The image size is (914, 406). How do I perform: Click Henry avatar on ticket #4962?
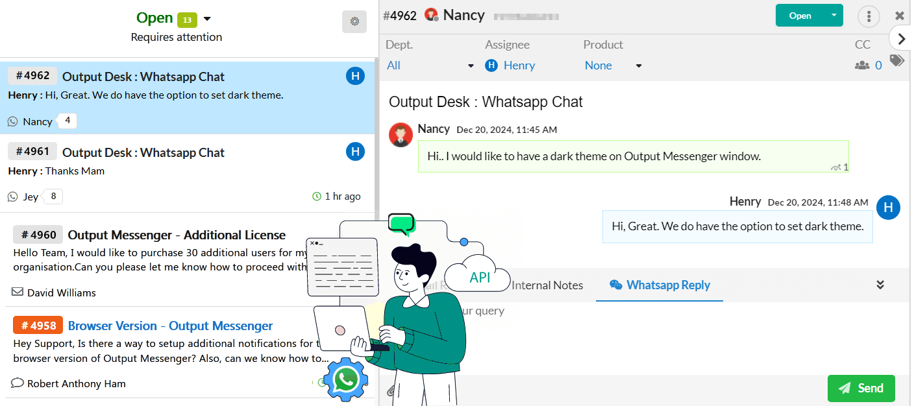pos(355,77)
